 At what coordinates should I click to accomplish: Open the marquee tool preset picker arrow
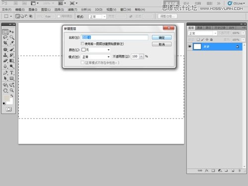11,16
